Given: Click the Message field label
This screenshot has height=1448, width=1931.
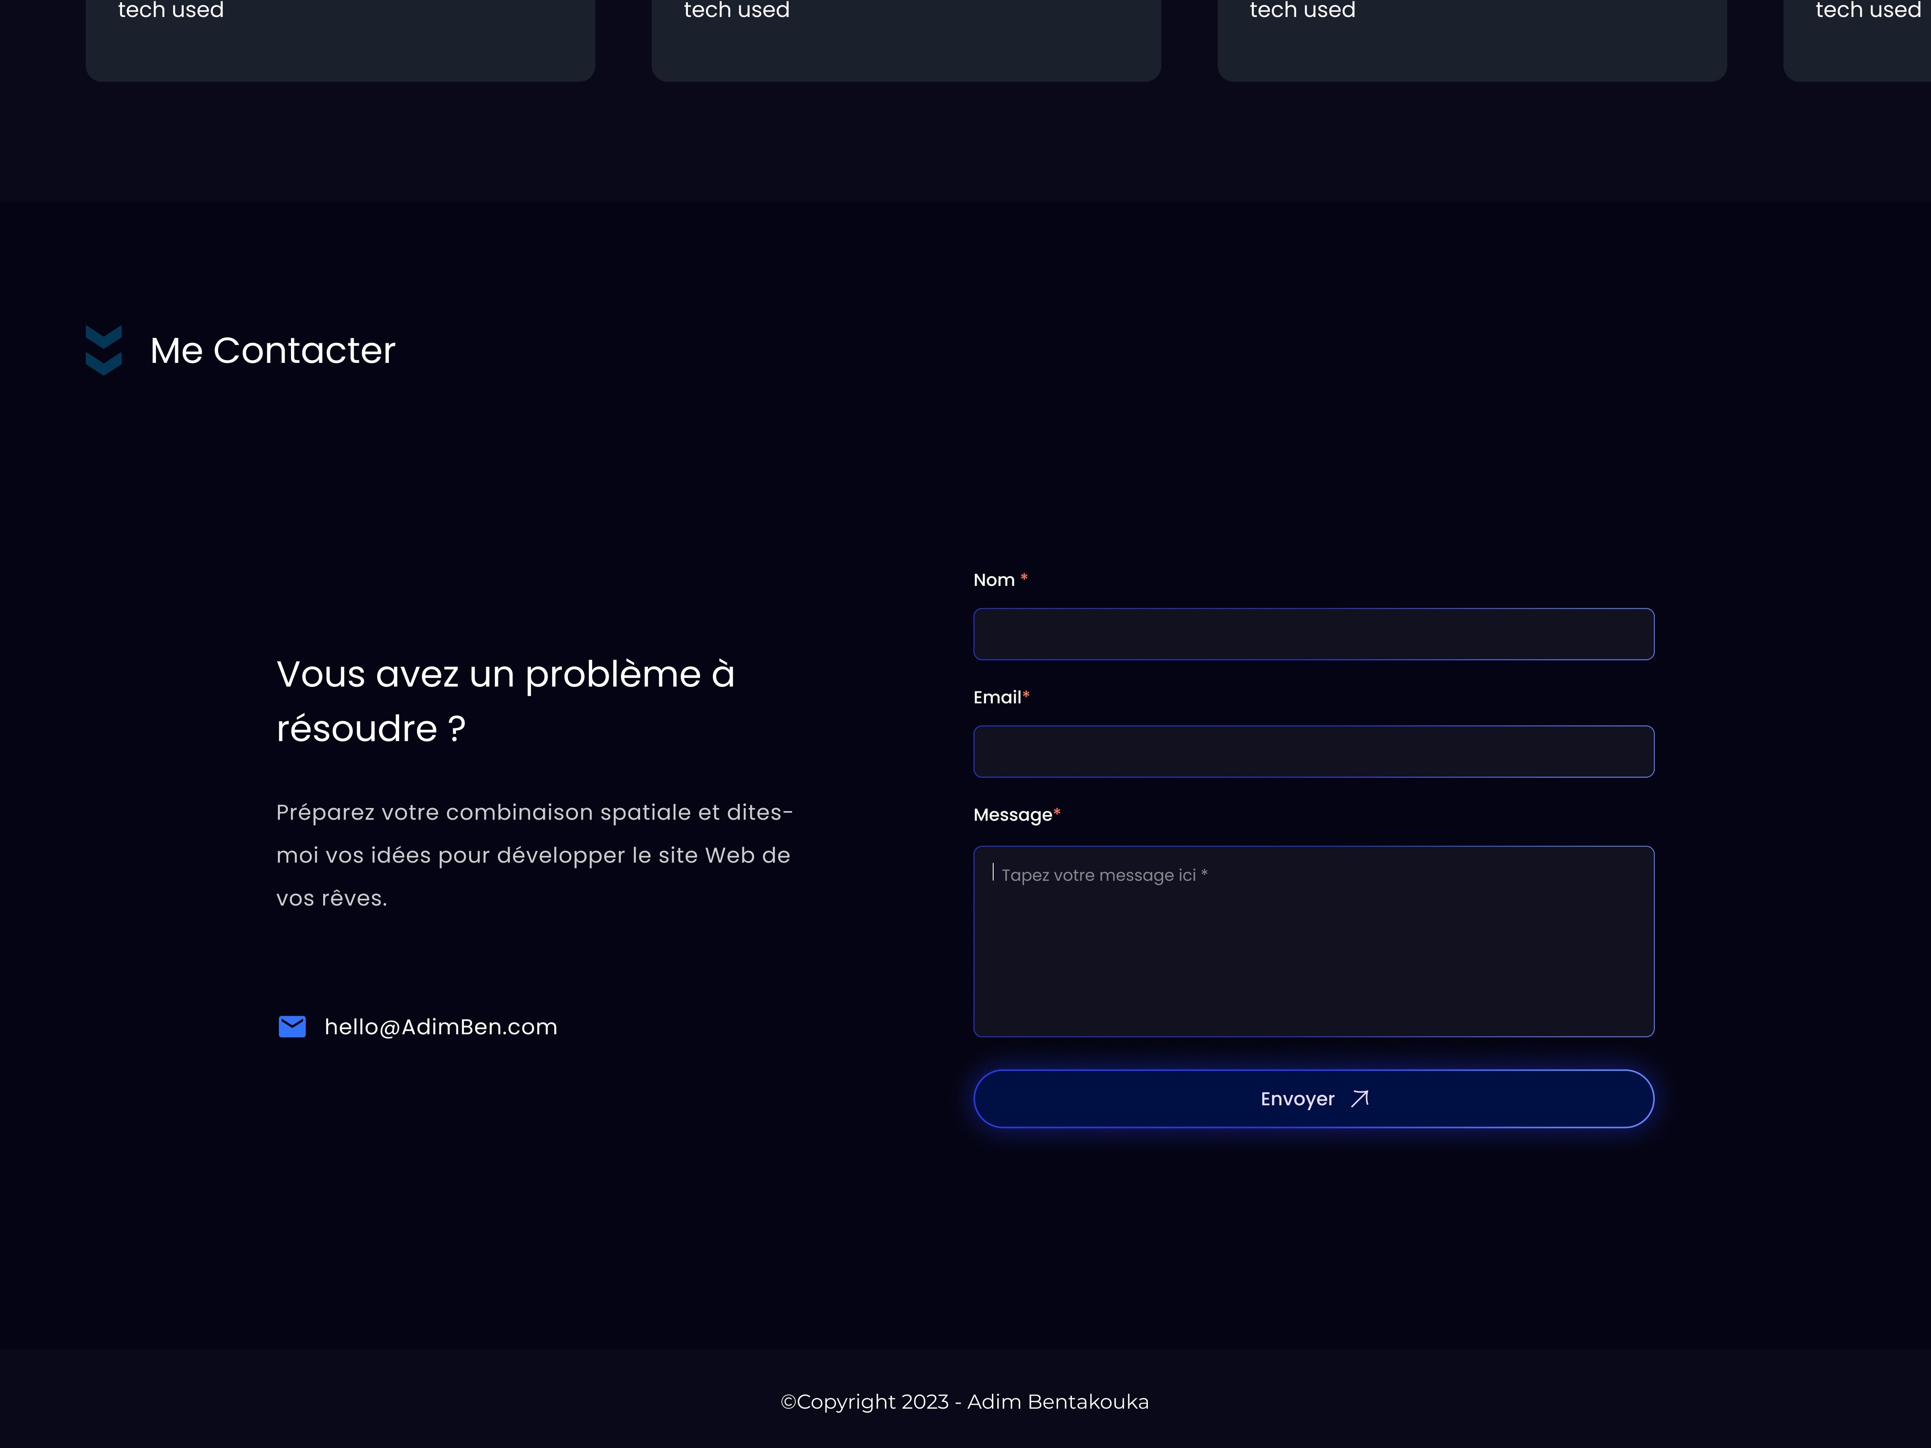Looking at the screenshot, I should 1012,815.
